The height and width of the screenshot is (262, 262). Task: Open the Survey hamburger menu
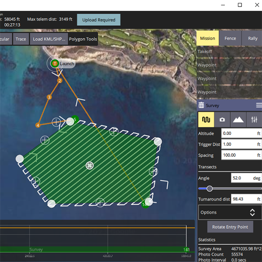coord(259,105)
